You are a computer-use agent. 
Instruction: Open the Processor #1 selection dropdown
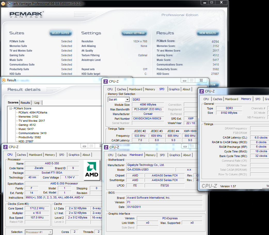(50, 232)
